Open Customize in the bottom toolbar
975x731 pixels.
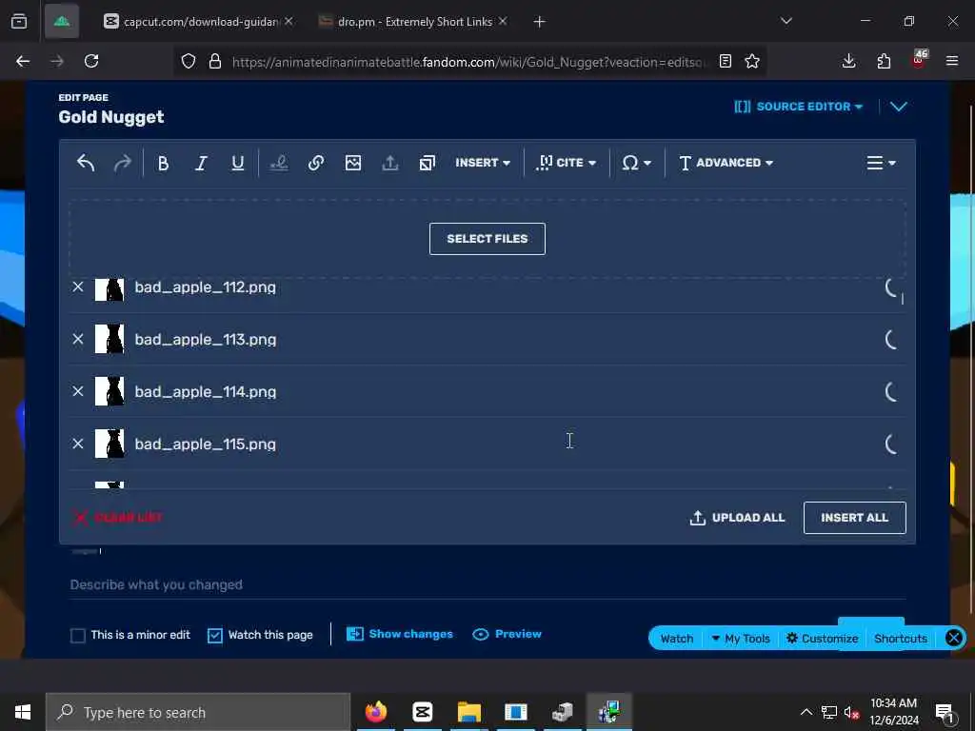click(x=822, y=639)
